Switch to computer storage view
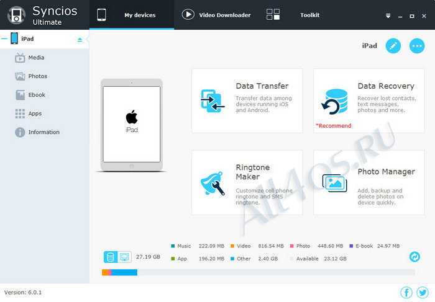The height and width of the screenshot is (302, 435). pos(124,257)
